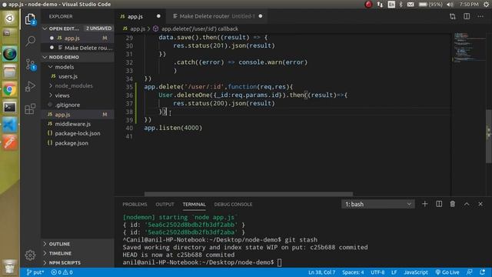Open the Search view icon
The width and height of the screenshot is (492, 277).
point(31,41)
